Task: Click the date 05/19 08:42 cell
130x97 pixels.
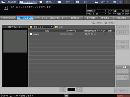Action: pyautogui.click(x=91, y=34)
